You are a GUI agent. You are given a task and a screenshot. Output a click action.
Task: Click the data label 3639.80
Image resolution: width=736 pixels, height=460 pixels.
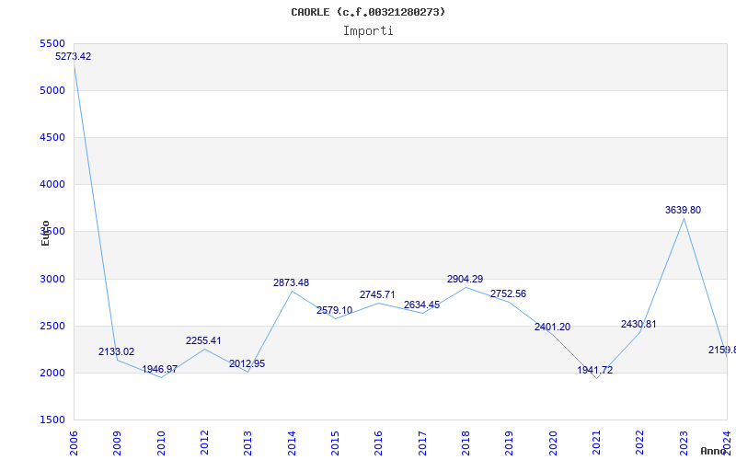point(683,210)
